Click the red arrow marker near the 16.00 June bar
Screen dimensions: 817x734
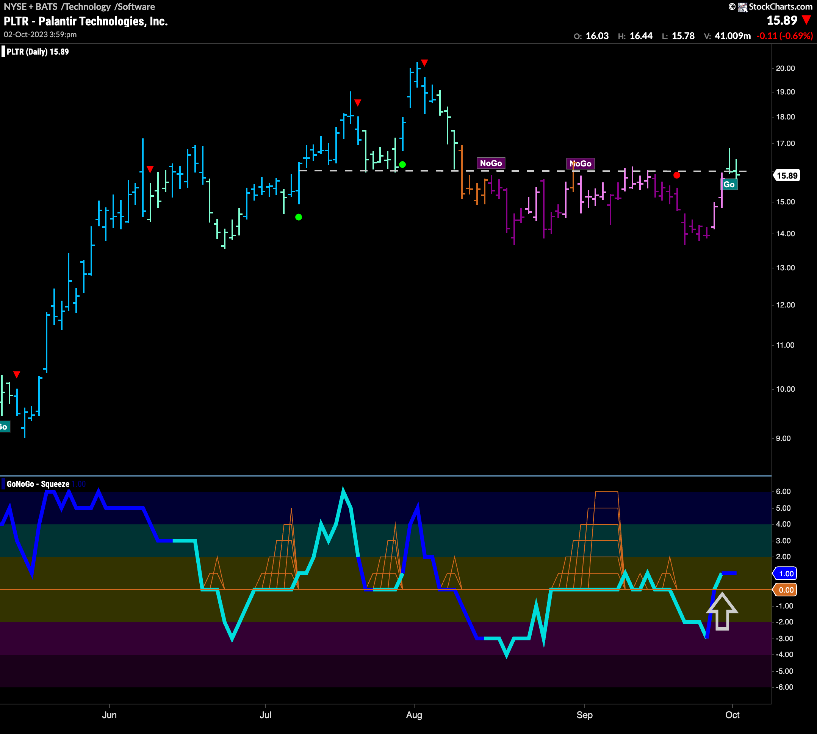150,169
